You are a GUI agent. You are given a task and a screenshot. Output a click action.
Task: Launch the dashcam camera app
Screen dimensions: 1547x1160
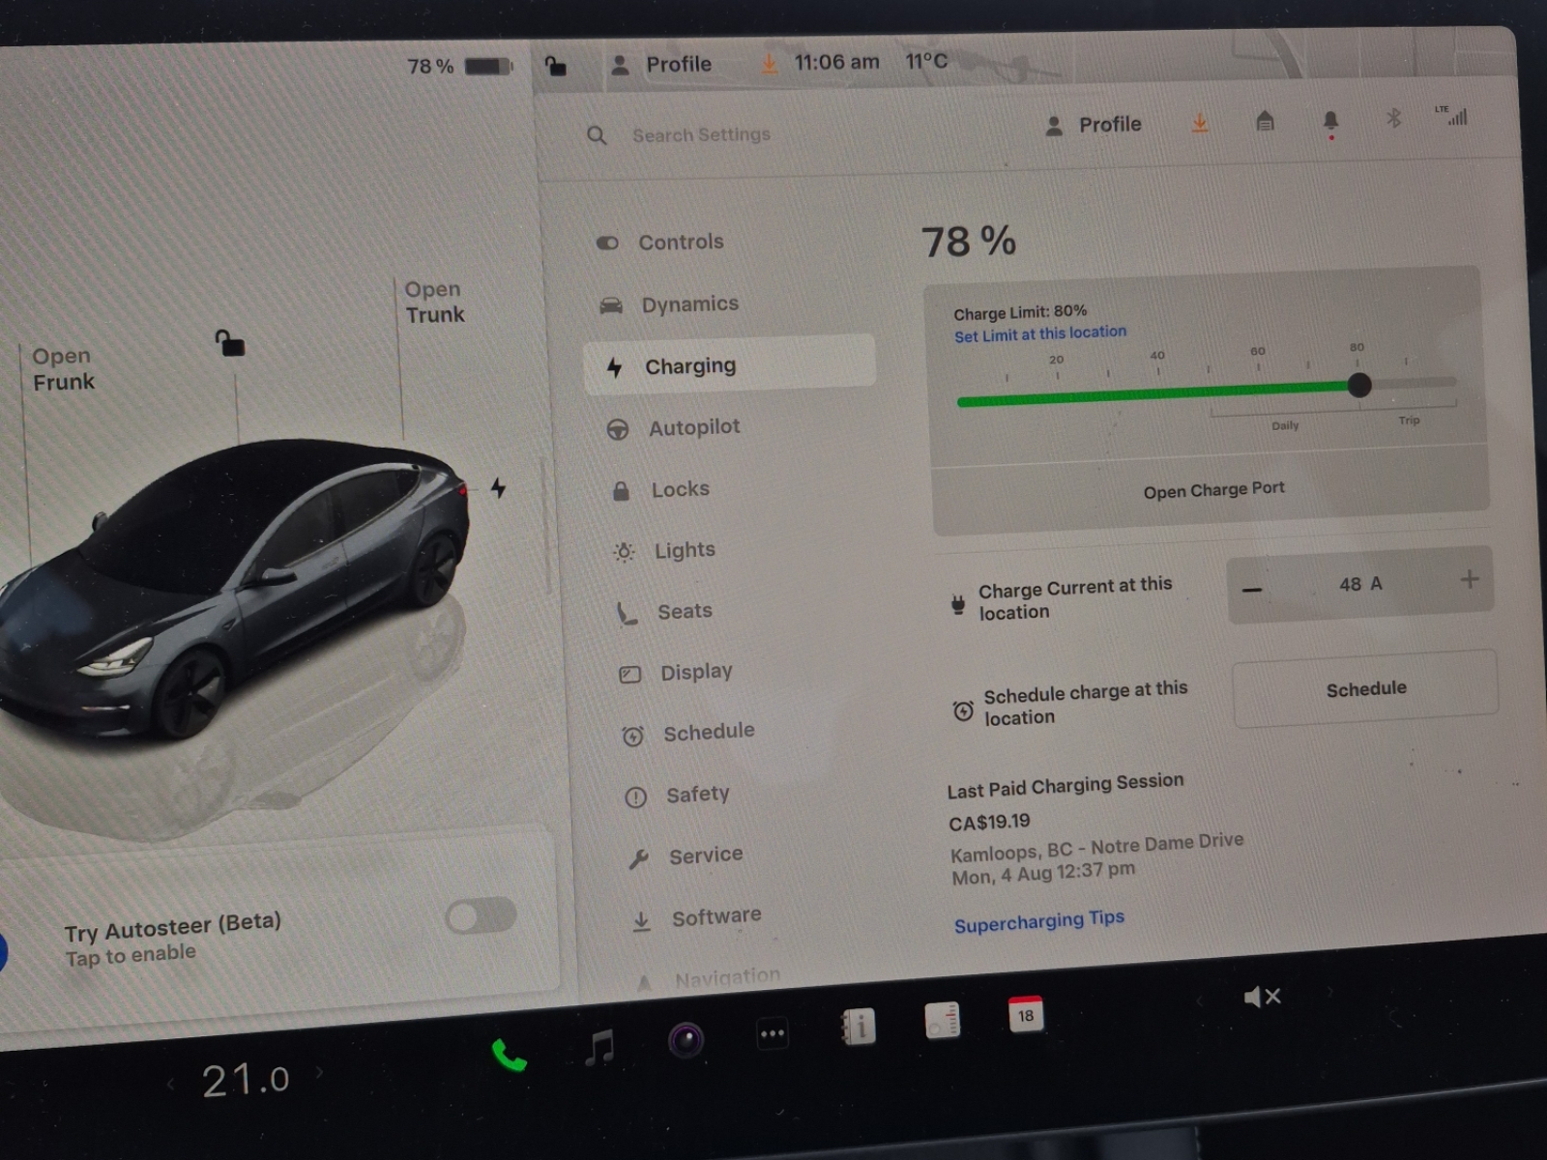tap(686, 1040)
